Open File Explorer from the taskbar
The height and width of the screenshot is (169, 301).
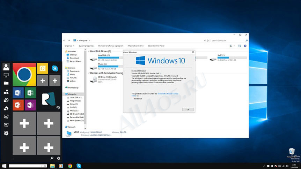tap(52, 166)
